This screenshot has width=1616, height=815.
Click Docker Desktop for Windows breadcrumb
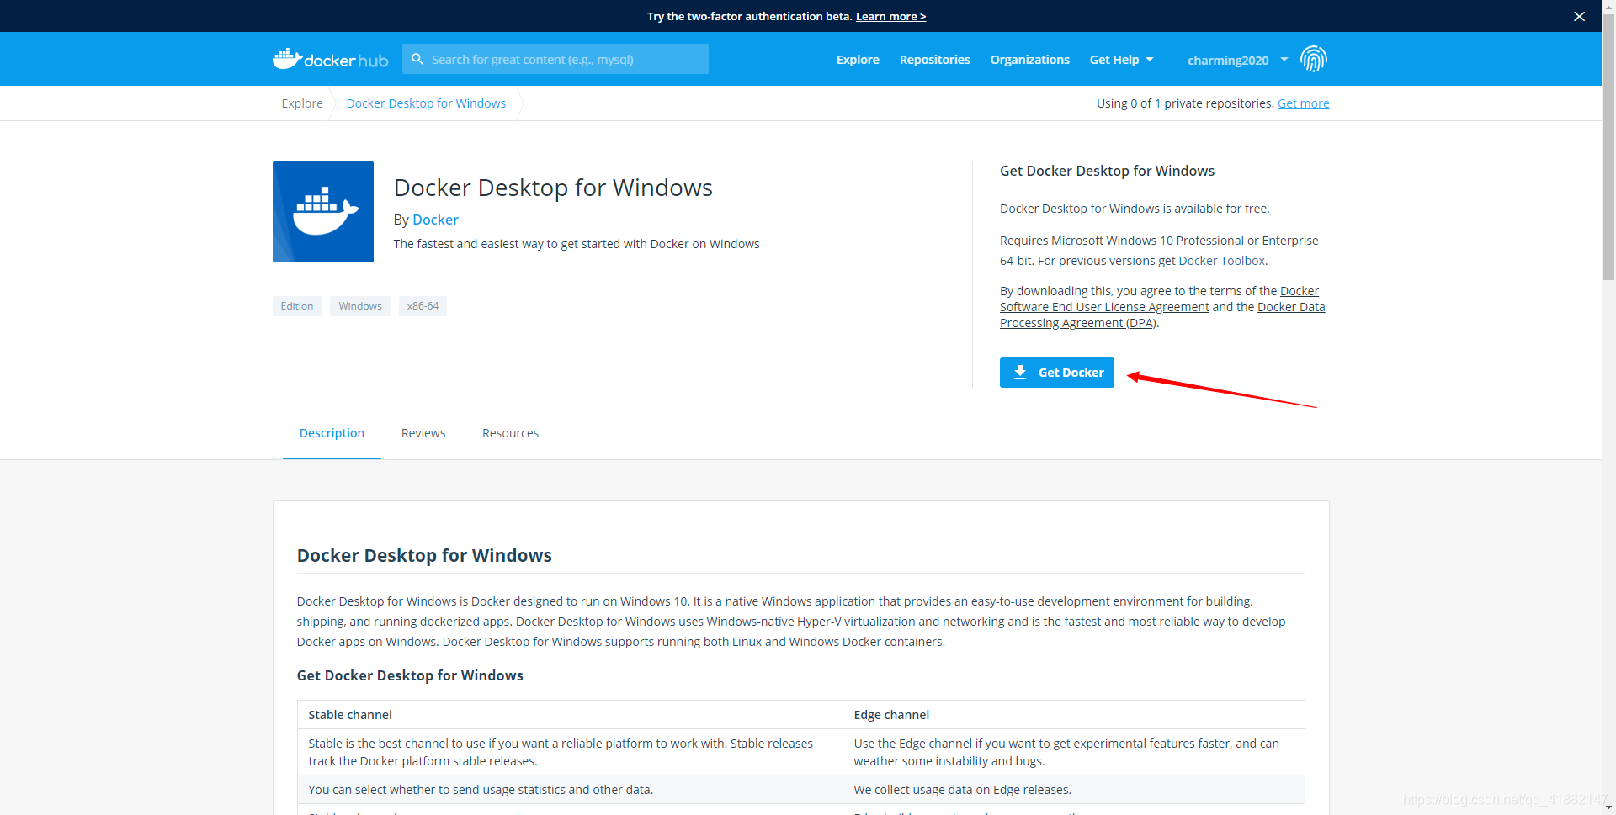click(x=426, y=103)
